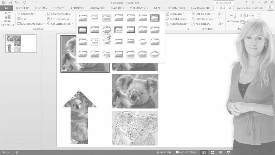Select the arrow-shaped koala picture on the slide

[x=79, y=117]
